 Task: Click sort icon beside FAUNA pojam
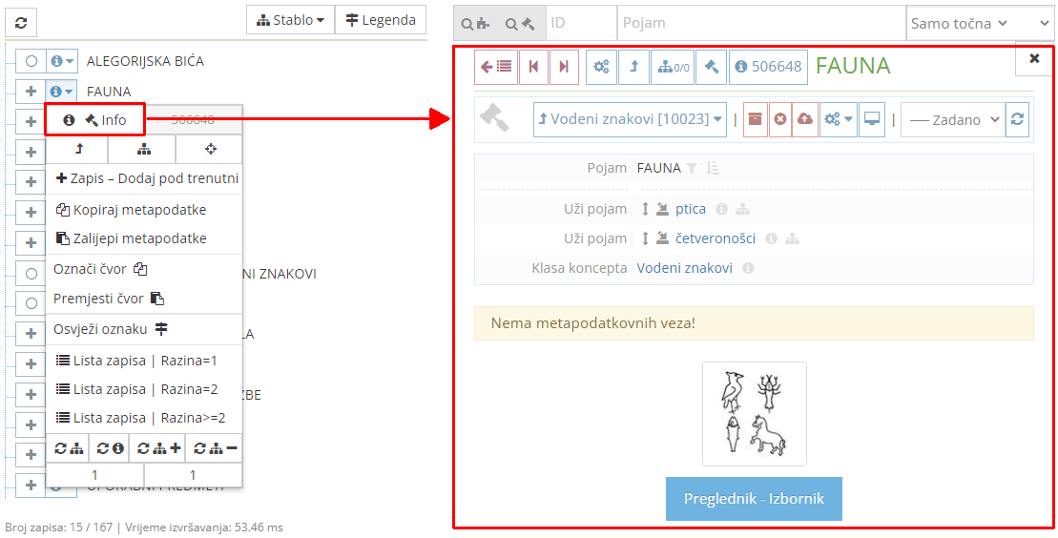pos(712,169)
